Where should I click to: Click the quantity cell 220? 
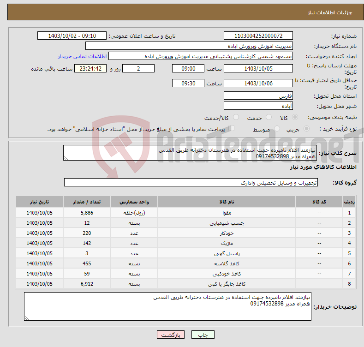click(87, 233)
